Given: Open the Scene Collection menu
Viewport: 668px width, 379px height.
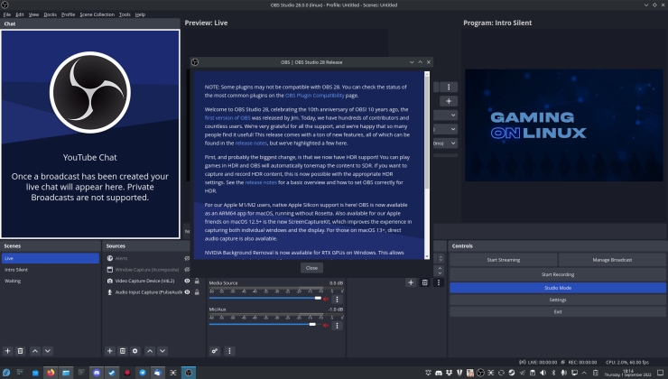Looking at the screenshot, I should click(97, 14).
